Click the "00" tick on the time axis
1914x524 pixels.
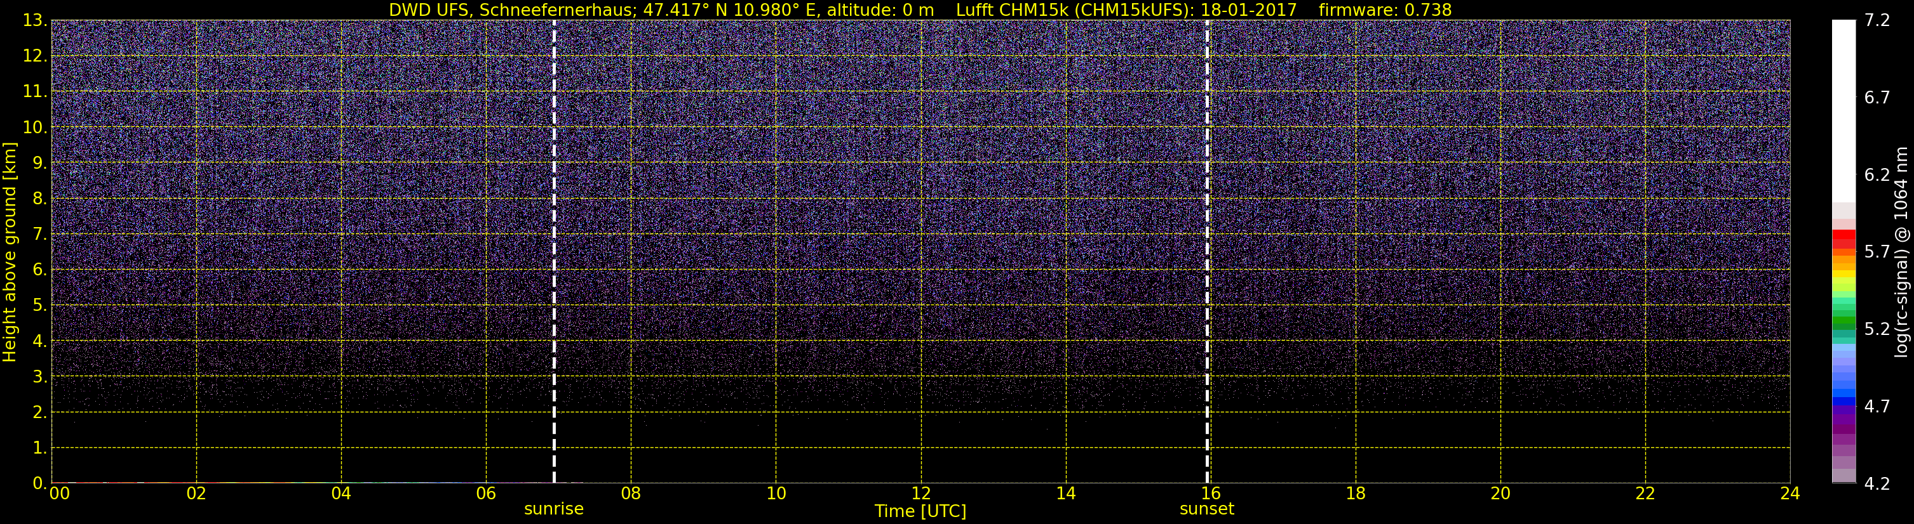pos(60,494)
